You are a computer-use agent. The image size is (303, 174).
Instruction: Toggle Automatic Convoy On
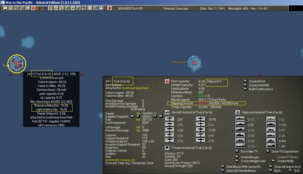(x=120, y=160)
